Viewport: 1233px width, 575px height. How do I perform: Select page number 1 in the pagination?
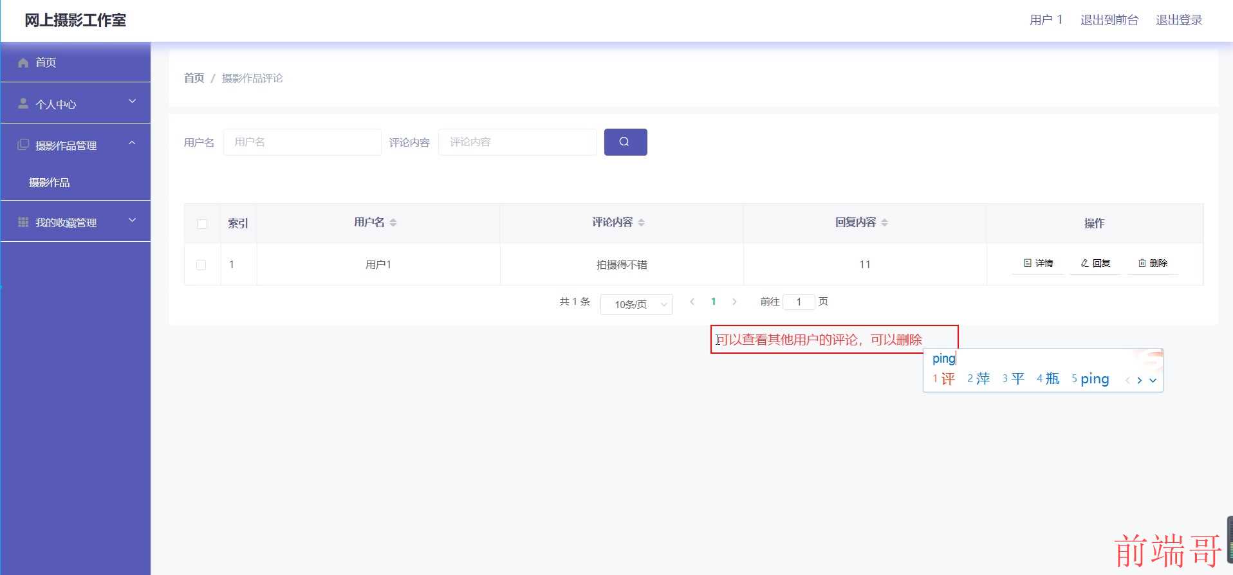pyautogui.click(x=713, y=302)
